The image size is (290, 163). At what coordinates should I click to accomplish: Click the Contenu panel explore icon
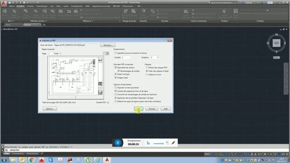(x=236, y=11)
